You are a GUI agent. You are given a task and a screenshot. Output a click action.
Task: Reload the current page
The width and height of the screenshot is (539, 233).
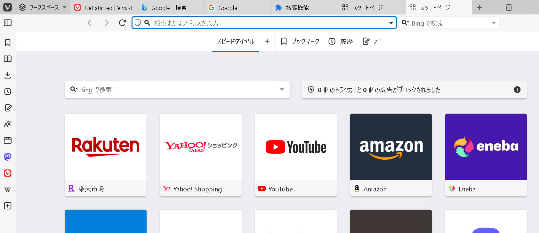pos(122,23)
